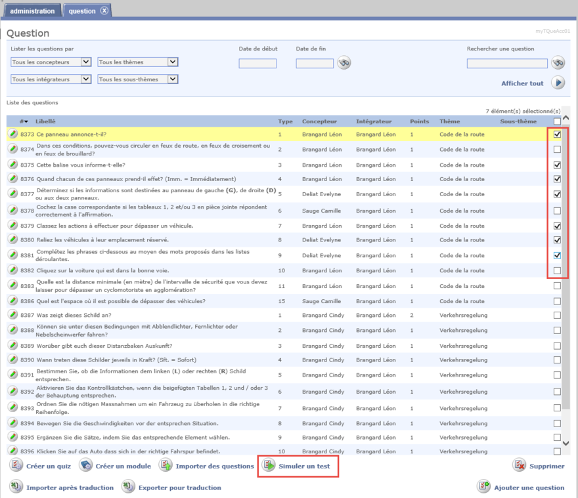The width and height of the screenshot is (578, 498).
Task: Open the Tous les sous-thèmes dropdown
Action: coord(138,79)
